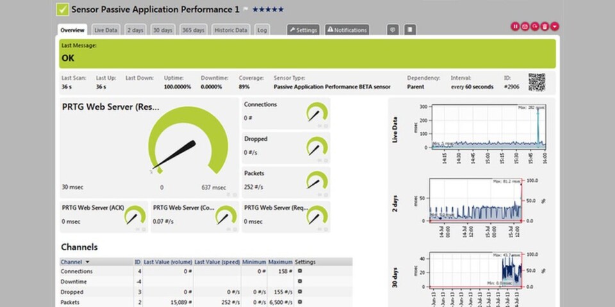Click the Channels heading
This screenshot has height=307, width=615.
click(79, 247)
